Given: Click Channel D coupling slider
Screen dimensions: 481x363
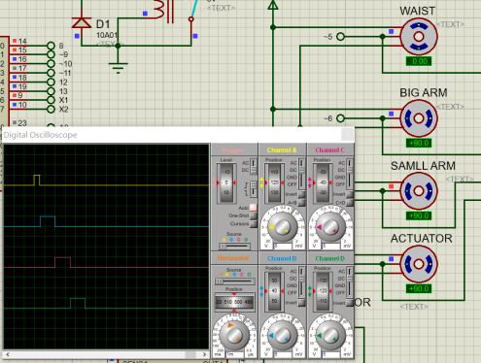Looking at the screenshot, I should tap(350, 281).
